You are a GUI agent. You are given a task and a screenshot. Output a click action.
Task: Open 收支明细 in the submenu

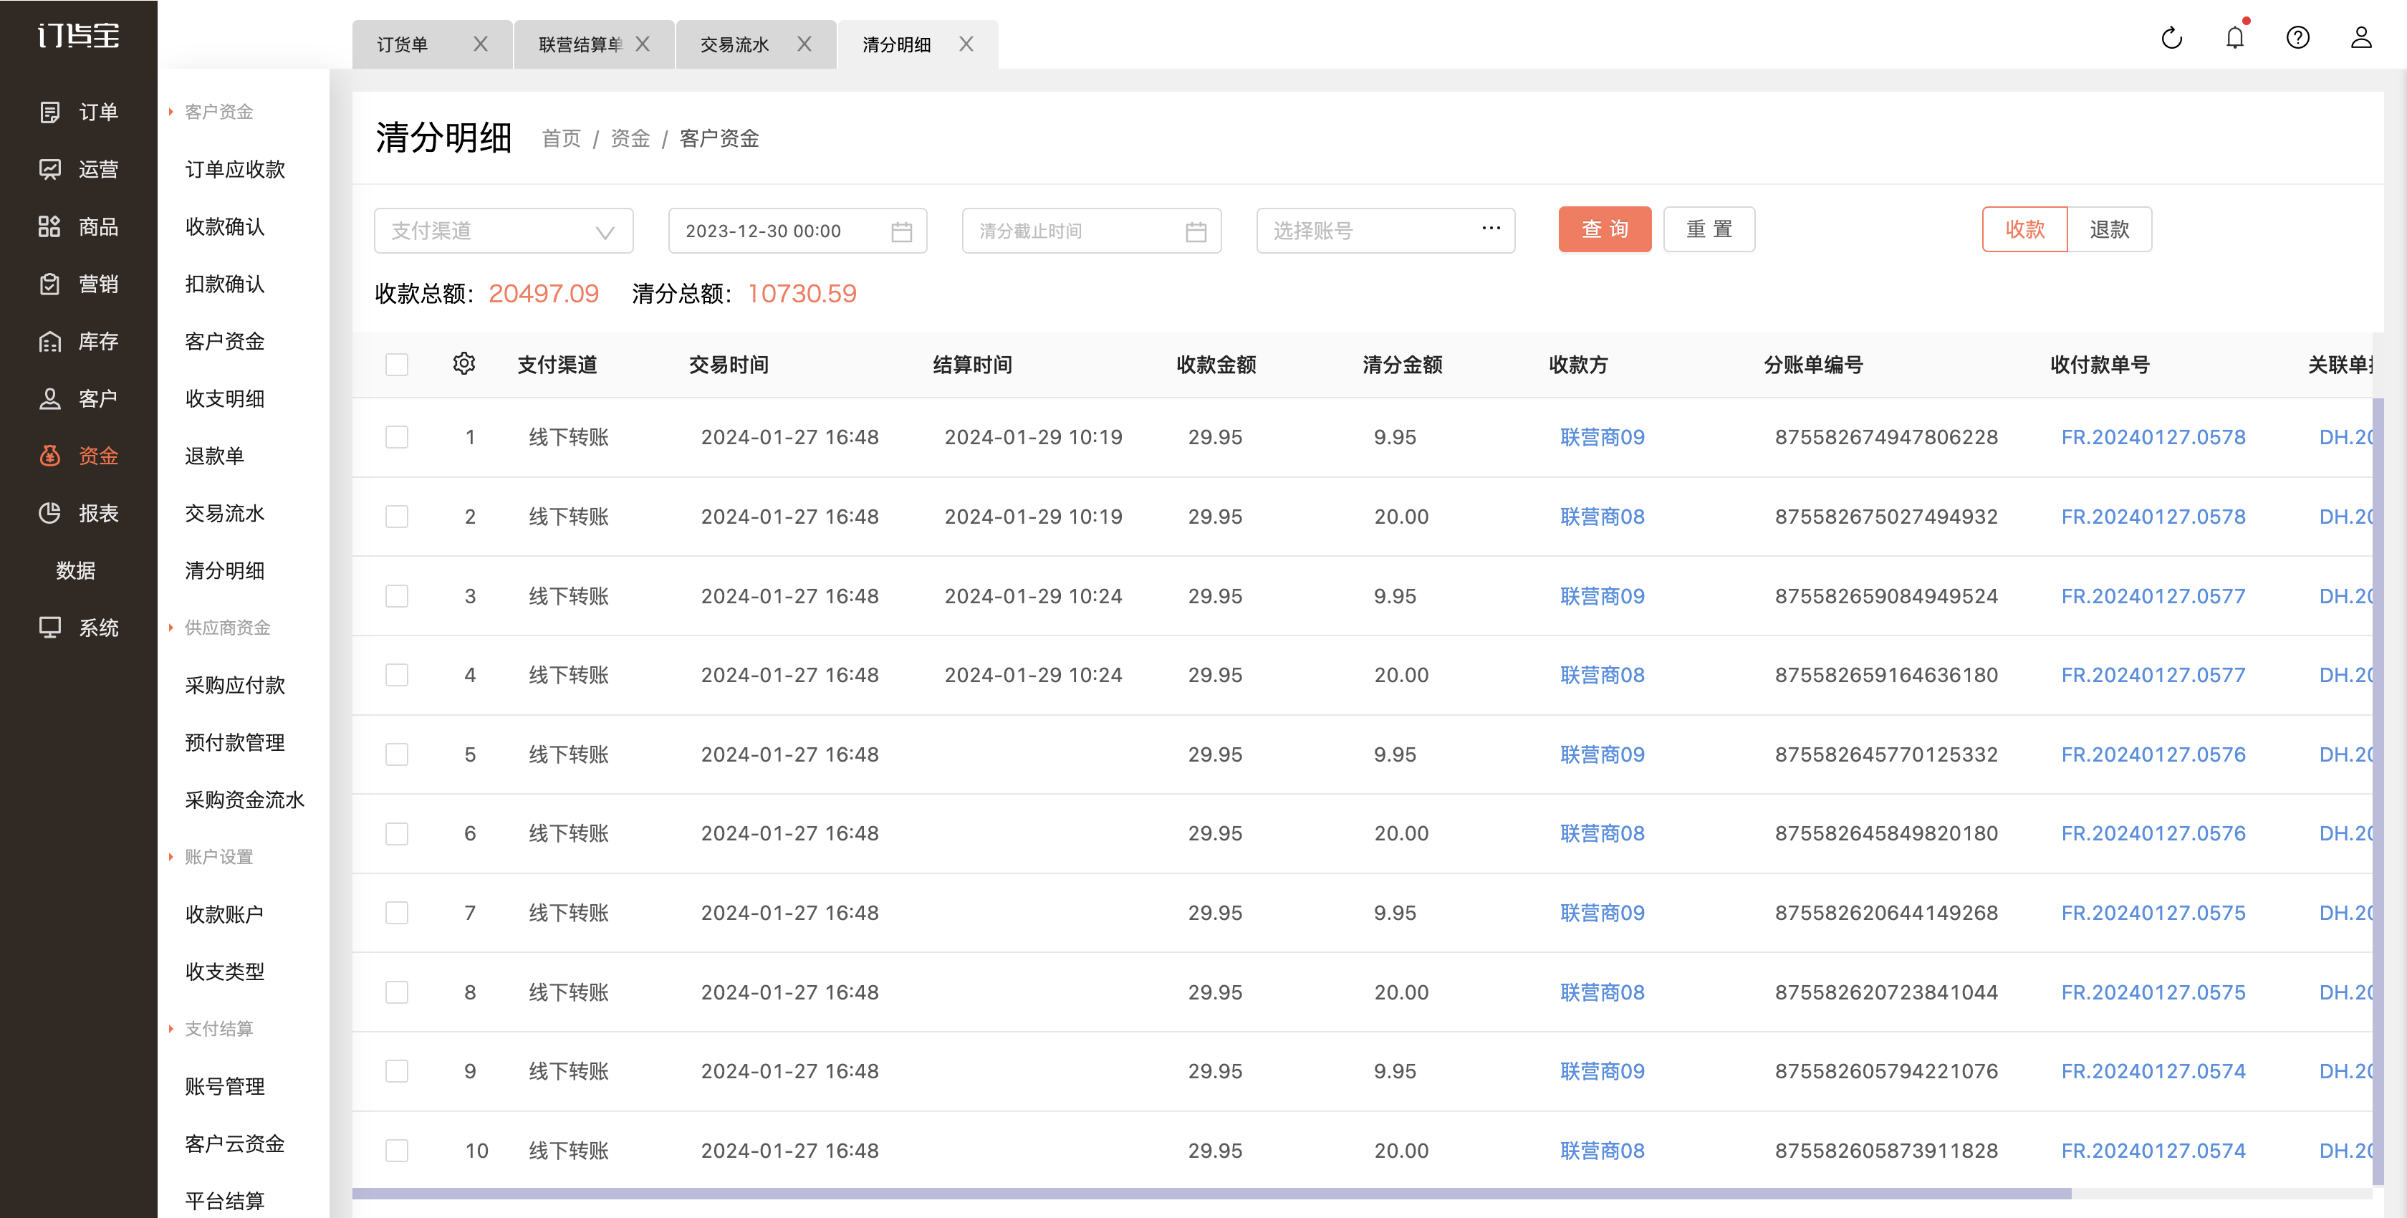click(x=224, y=398)
